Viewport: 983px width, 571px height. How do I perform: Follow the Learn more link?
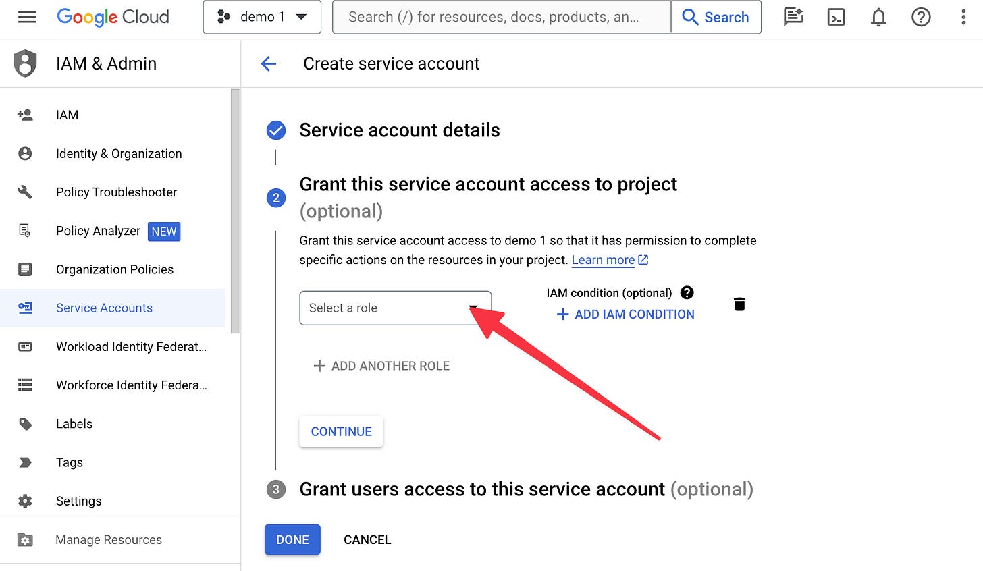click(610, 260)
